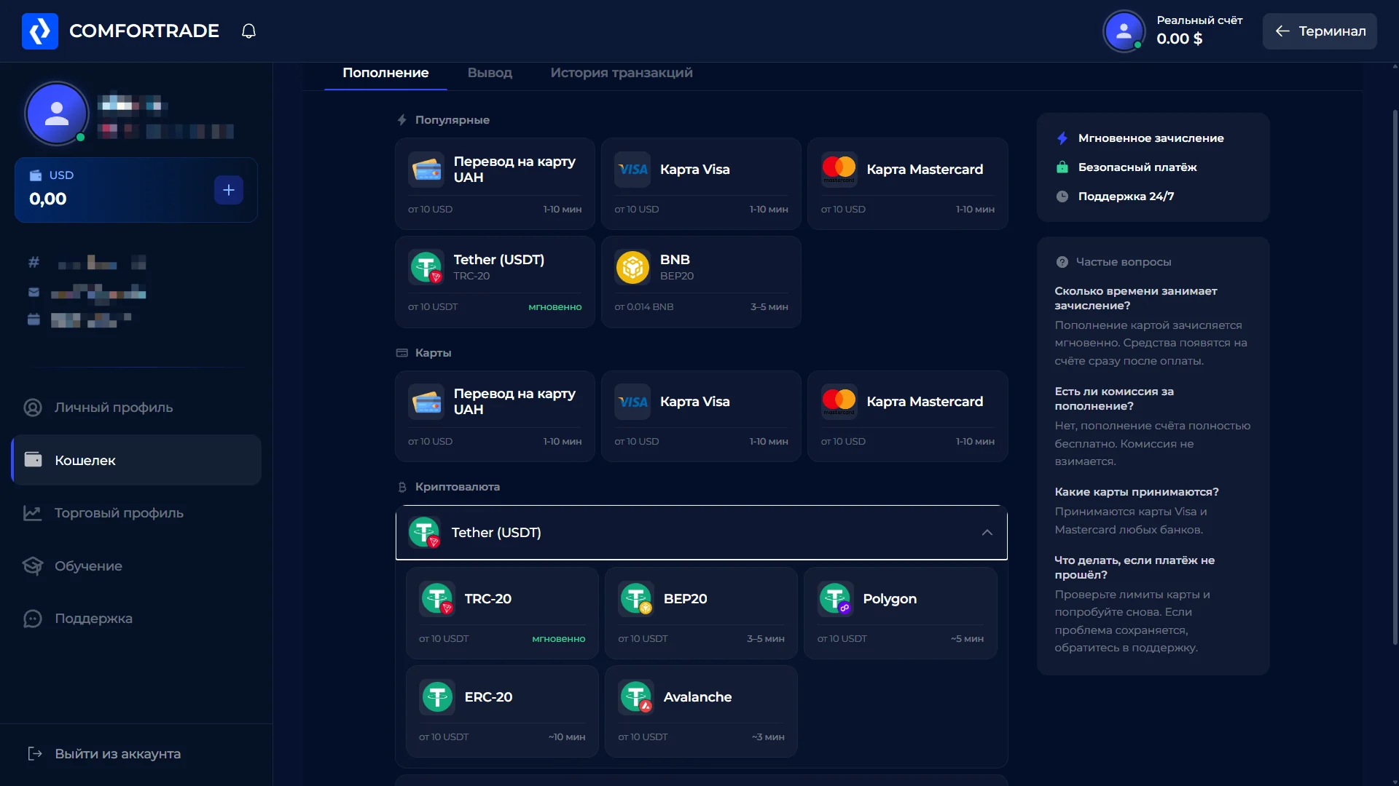
Task: Add funds with USD plus button
Action: coord(228,190)
